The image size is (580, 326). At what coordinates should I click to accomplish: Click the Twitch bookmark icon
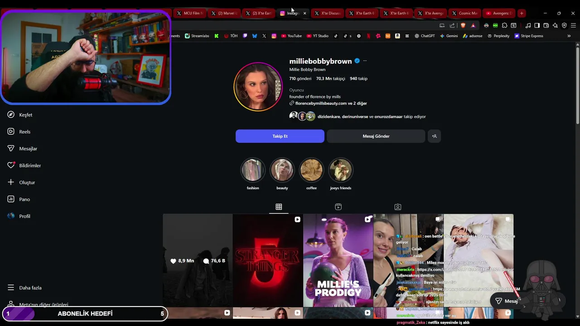pos(245,36)
